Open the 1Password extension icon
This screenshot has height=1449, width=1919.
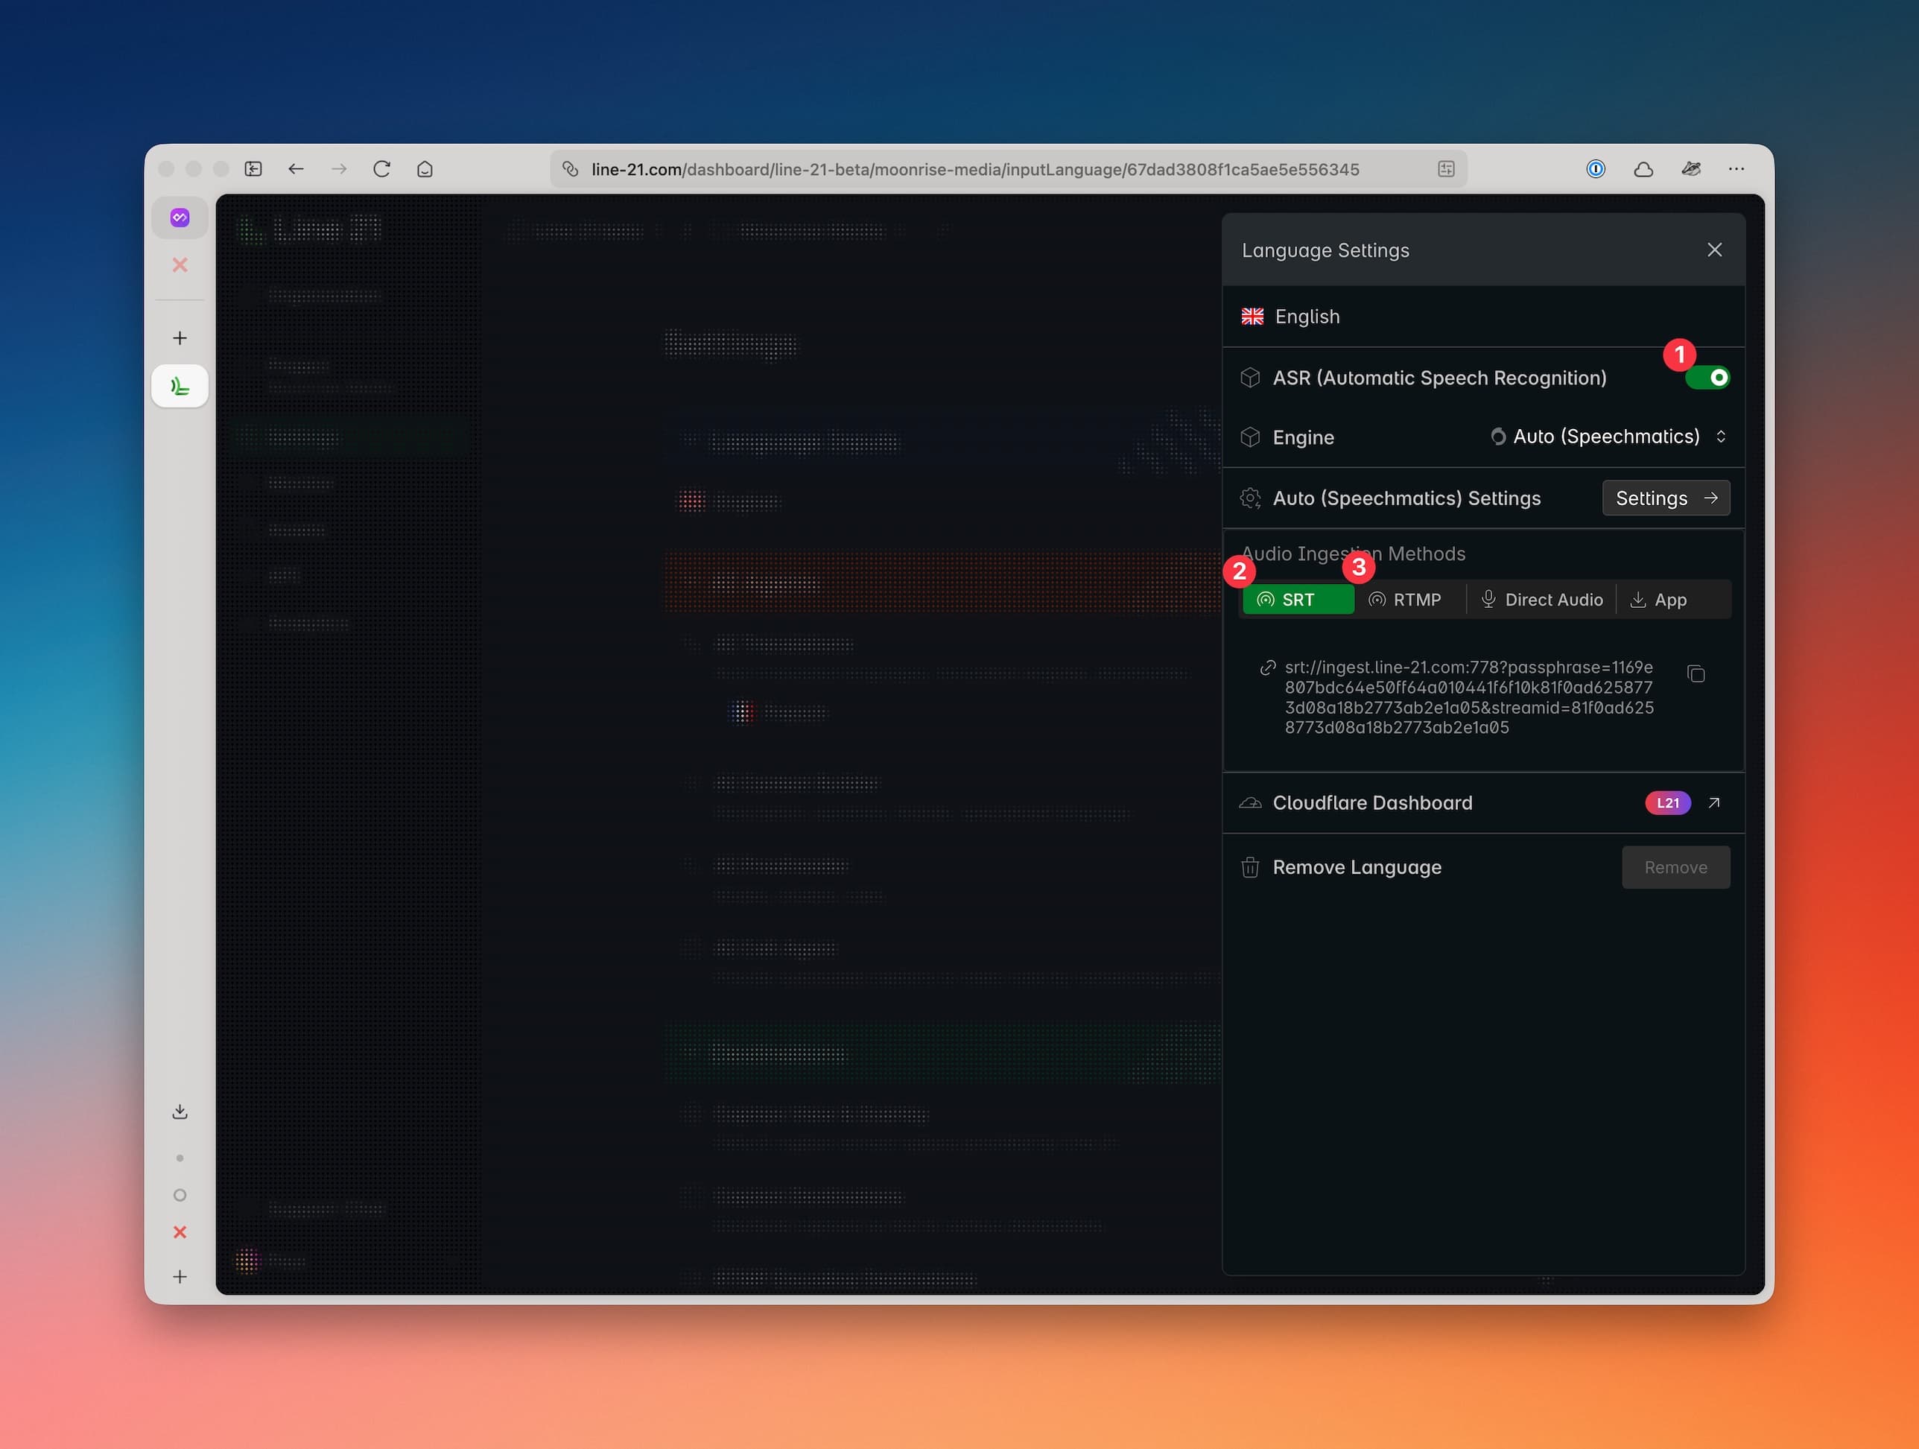click(1596, 169)
